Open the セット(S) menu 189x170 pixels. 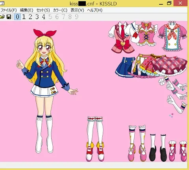(43, 10)
